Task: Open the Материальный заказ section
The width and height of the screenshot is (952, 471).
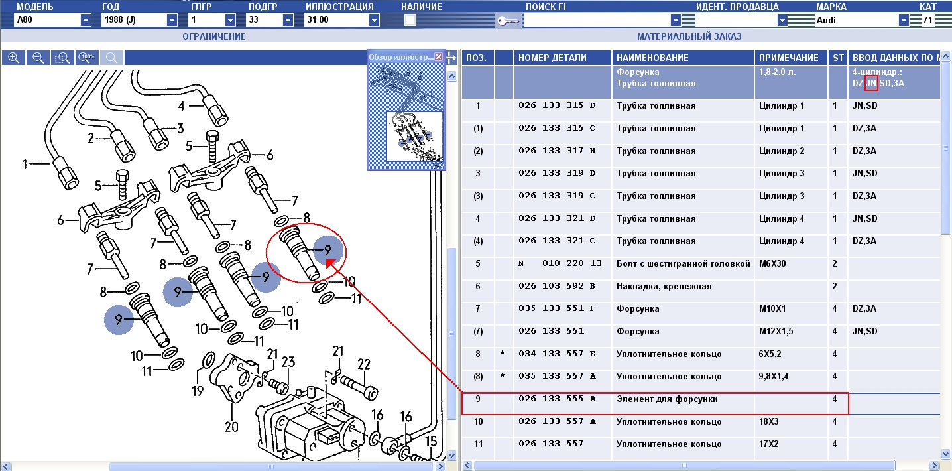Action: tap(689, 36)
